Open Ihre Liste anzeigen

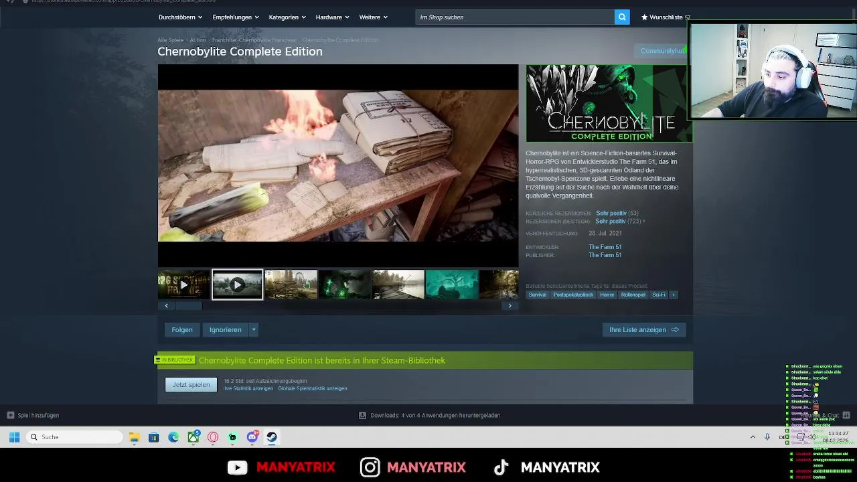click(644, 329)
